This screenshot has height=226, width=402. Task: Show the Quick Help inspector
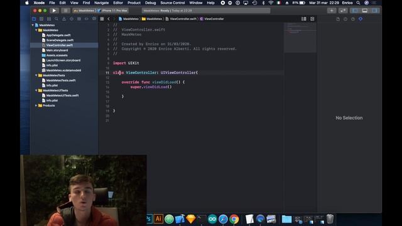pyautogui.click(x=353, y=19)
